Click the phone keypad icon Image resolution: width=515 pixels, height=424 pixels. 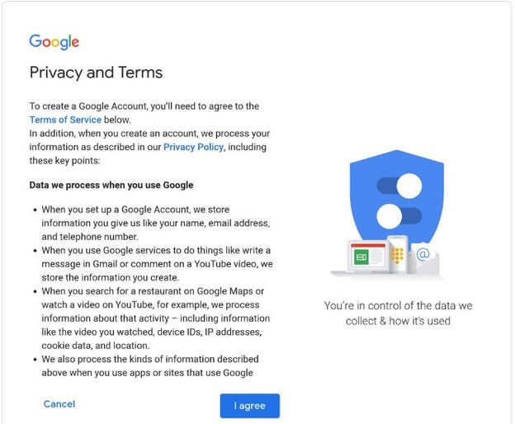(x=398, y=254)
